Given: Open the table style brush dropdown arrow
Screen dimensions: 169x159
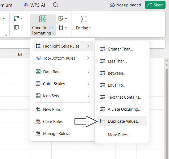Looking at the screenshot, I should (66, 19).
